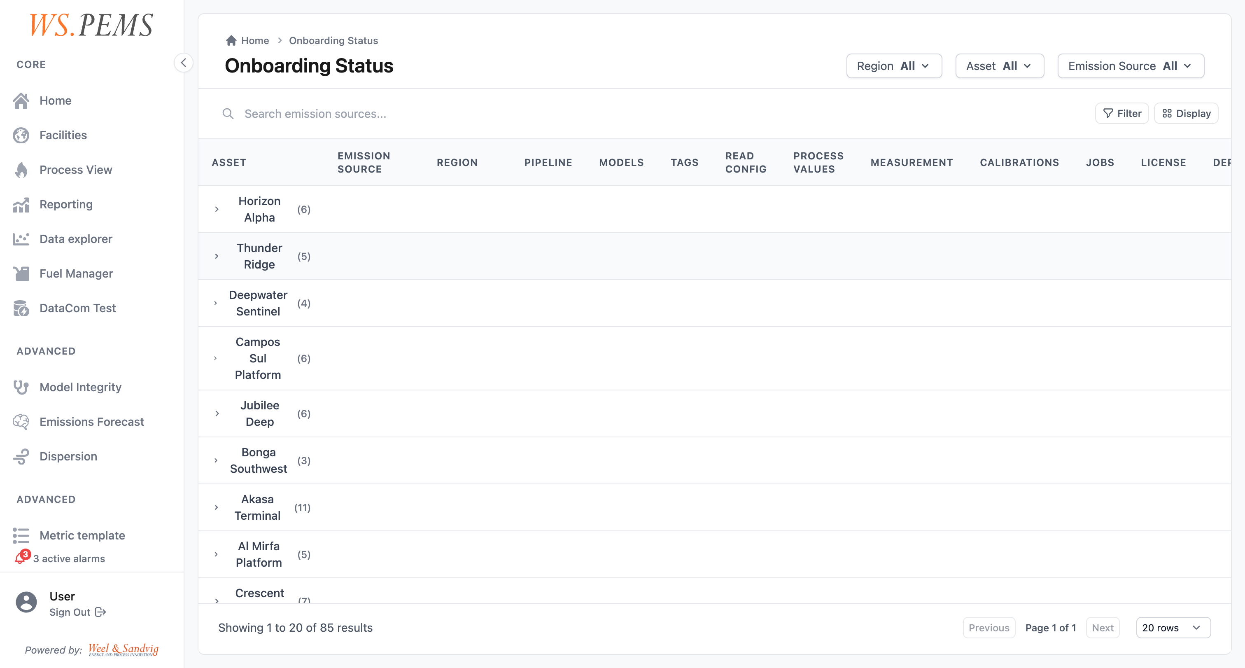The image size is (1245, 668).
Task: Click the PROCESS VALUES column header
Action: click(x=818, y=162)
